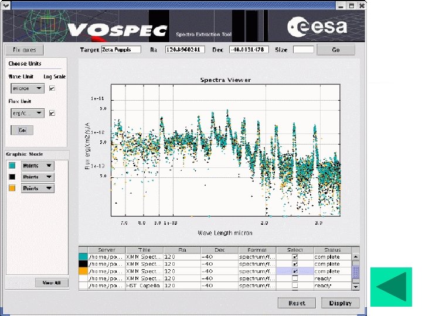Click the ready status of HST Capella row
Viewport: 422px width, 316px height.
coord(333,286)
